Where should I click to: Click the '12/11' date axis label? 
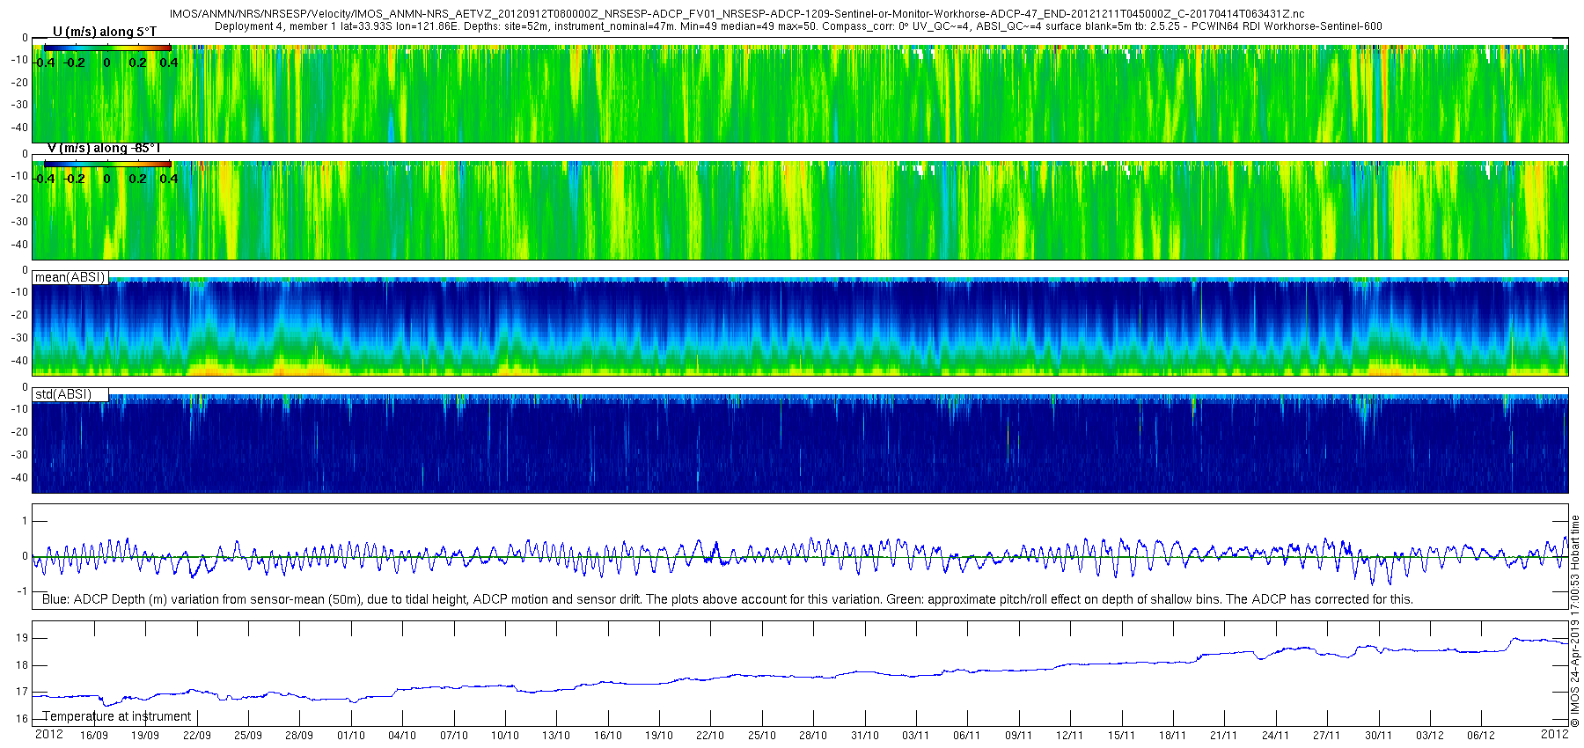pyautogui.click(x=1070, y=736)
